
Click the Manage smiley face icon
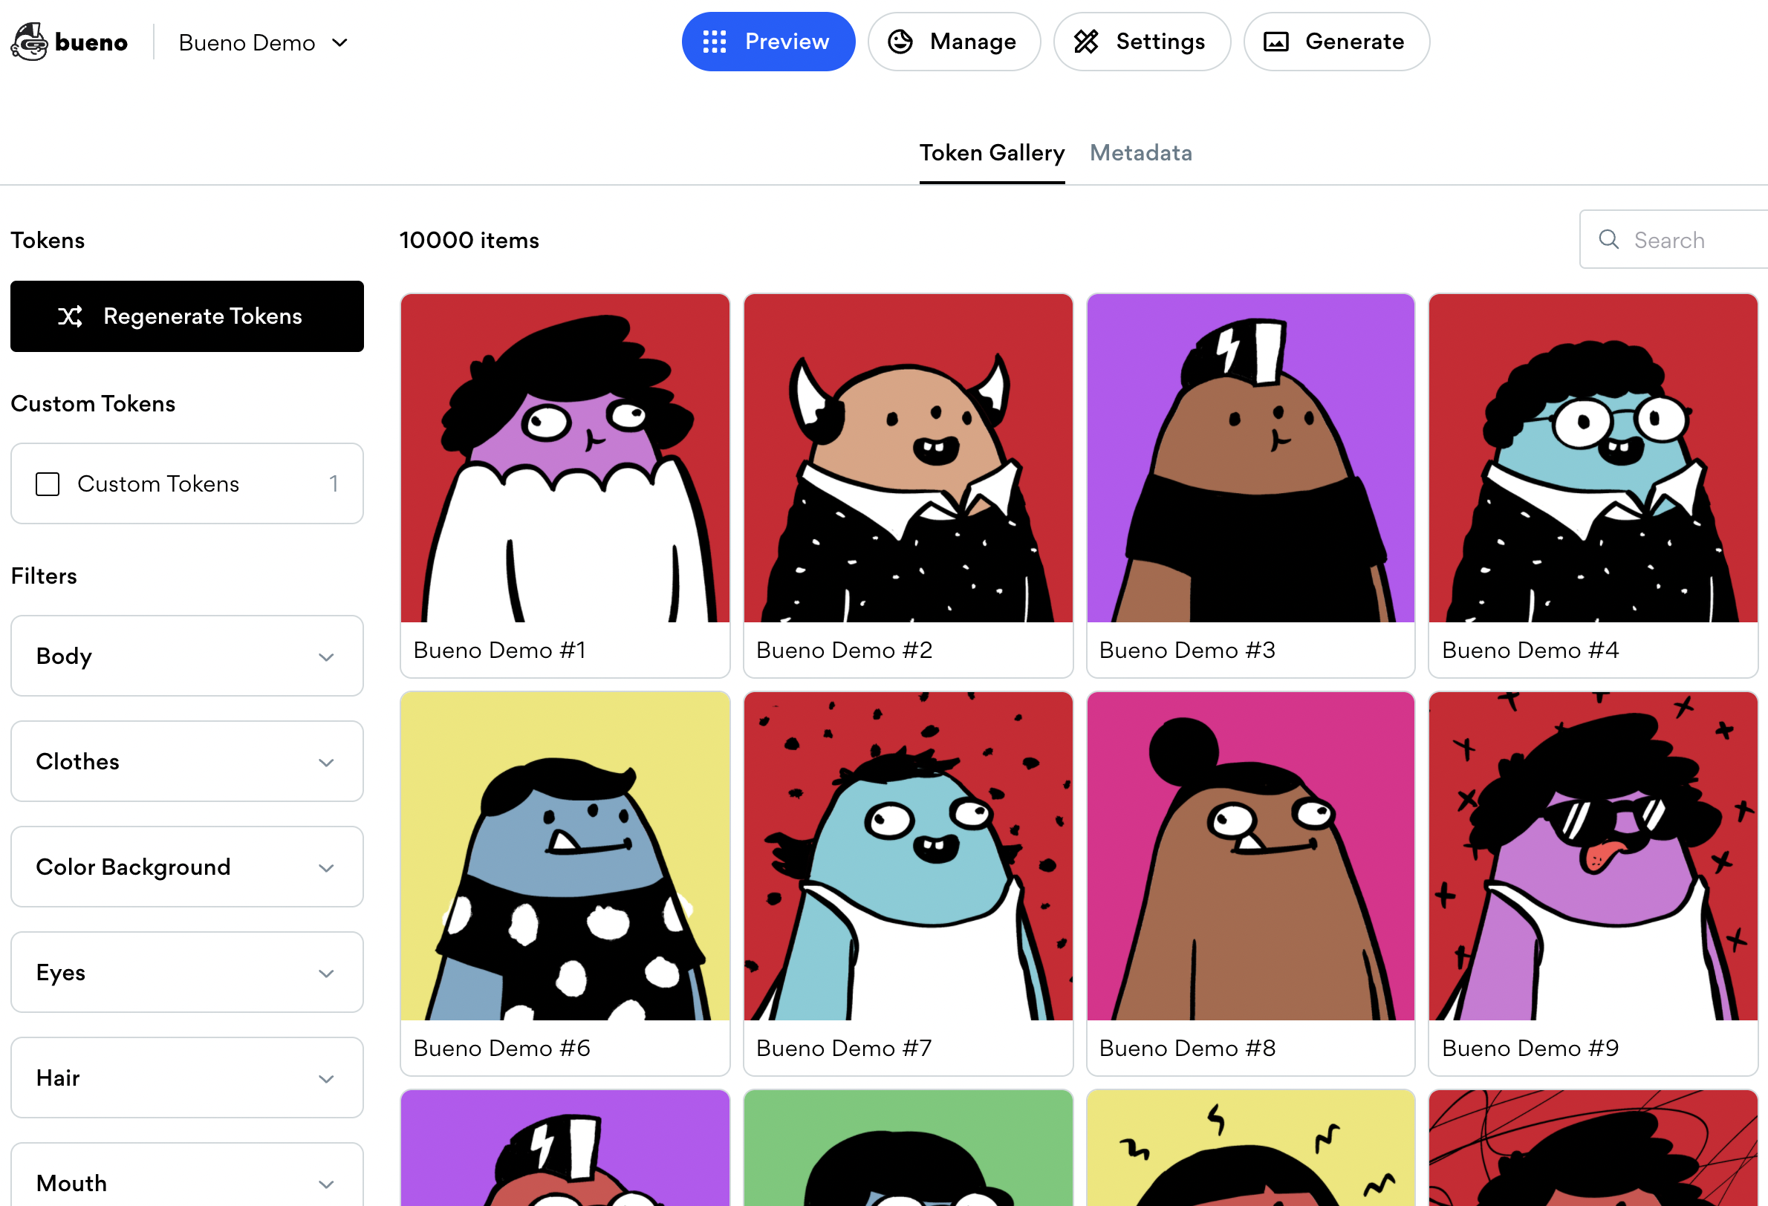[902, 42]
